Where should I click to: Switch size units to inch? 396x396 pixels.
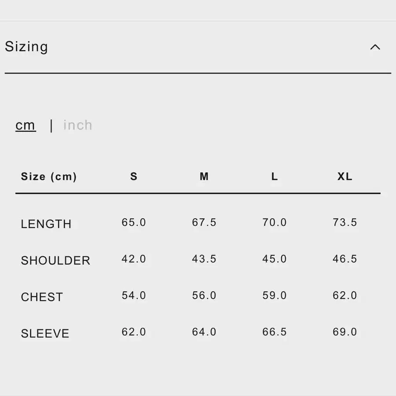coord(78,125)
